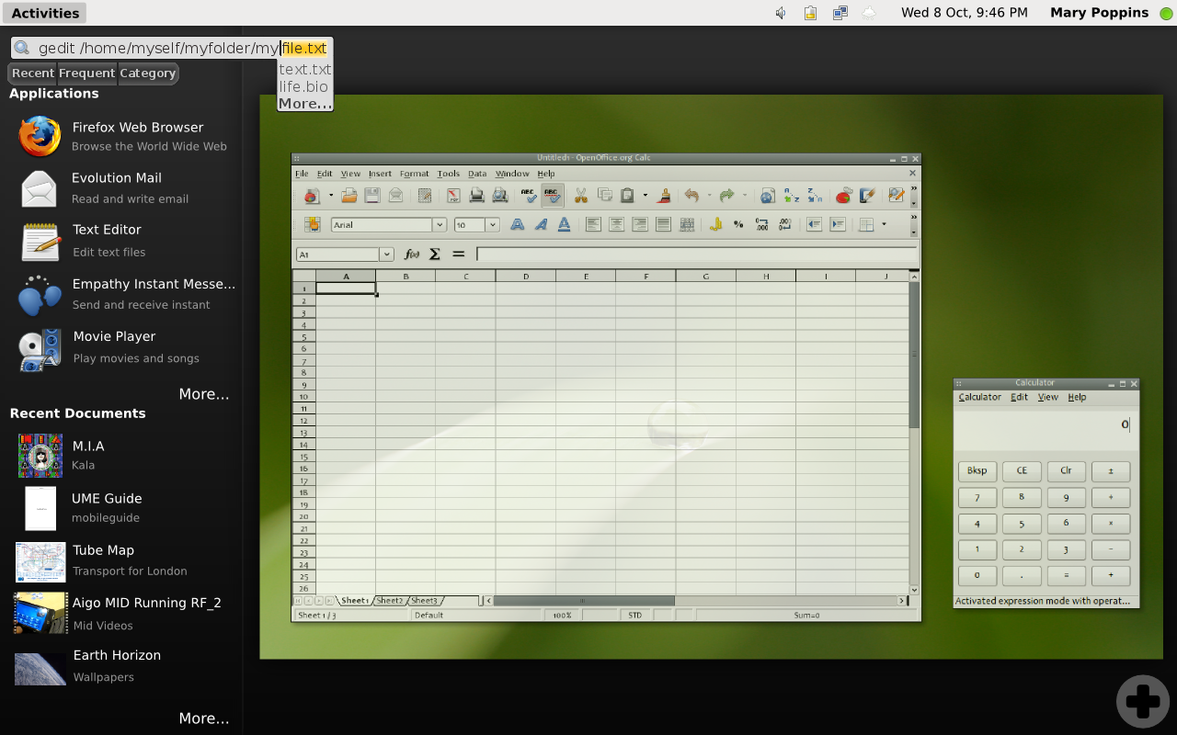Click the equals key in Calculator

pyautogui.click(x=1067, y=576)
